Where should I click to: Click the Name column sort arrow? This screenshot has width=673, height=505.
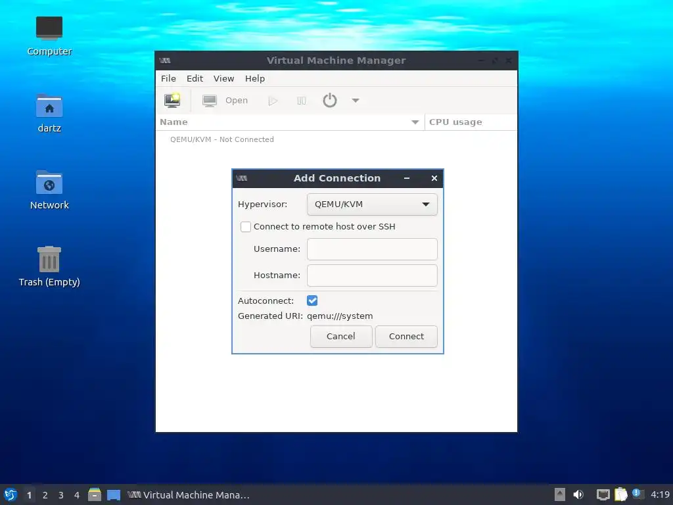click(415, 122)
